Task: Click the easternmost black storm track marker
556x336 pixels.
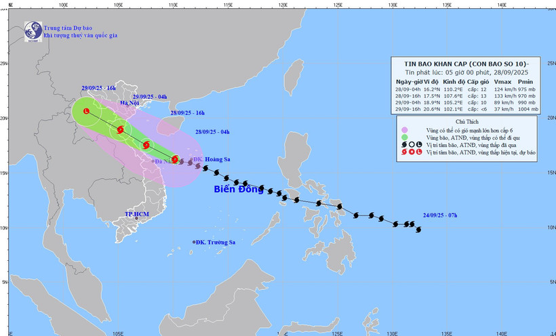Action: click(x=418, y=229)
